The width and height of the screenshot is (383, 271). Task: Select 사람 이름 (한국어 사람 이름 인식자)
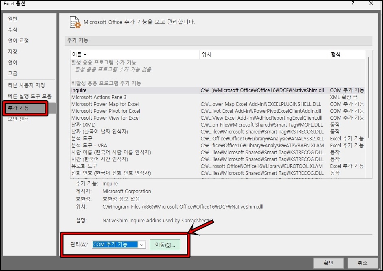click(x=217, y=153)
